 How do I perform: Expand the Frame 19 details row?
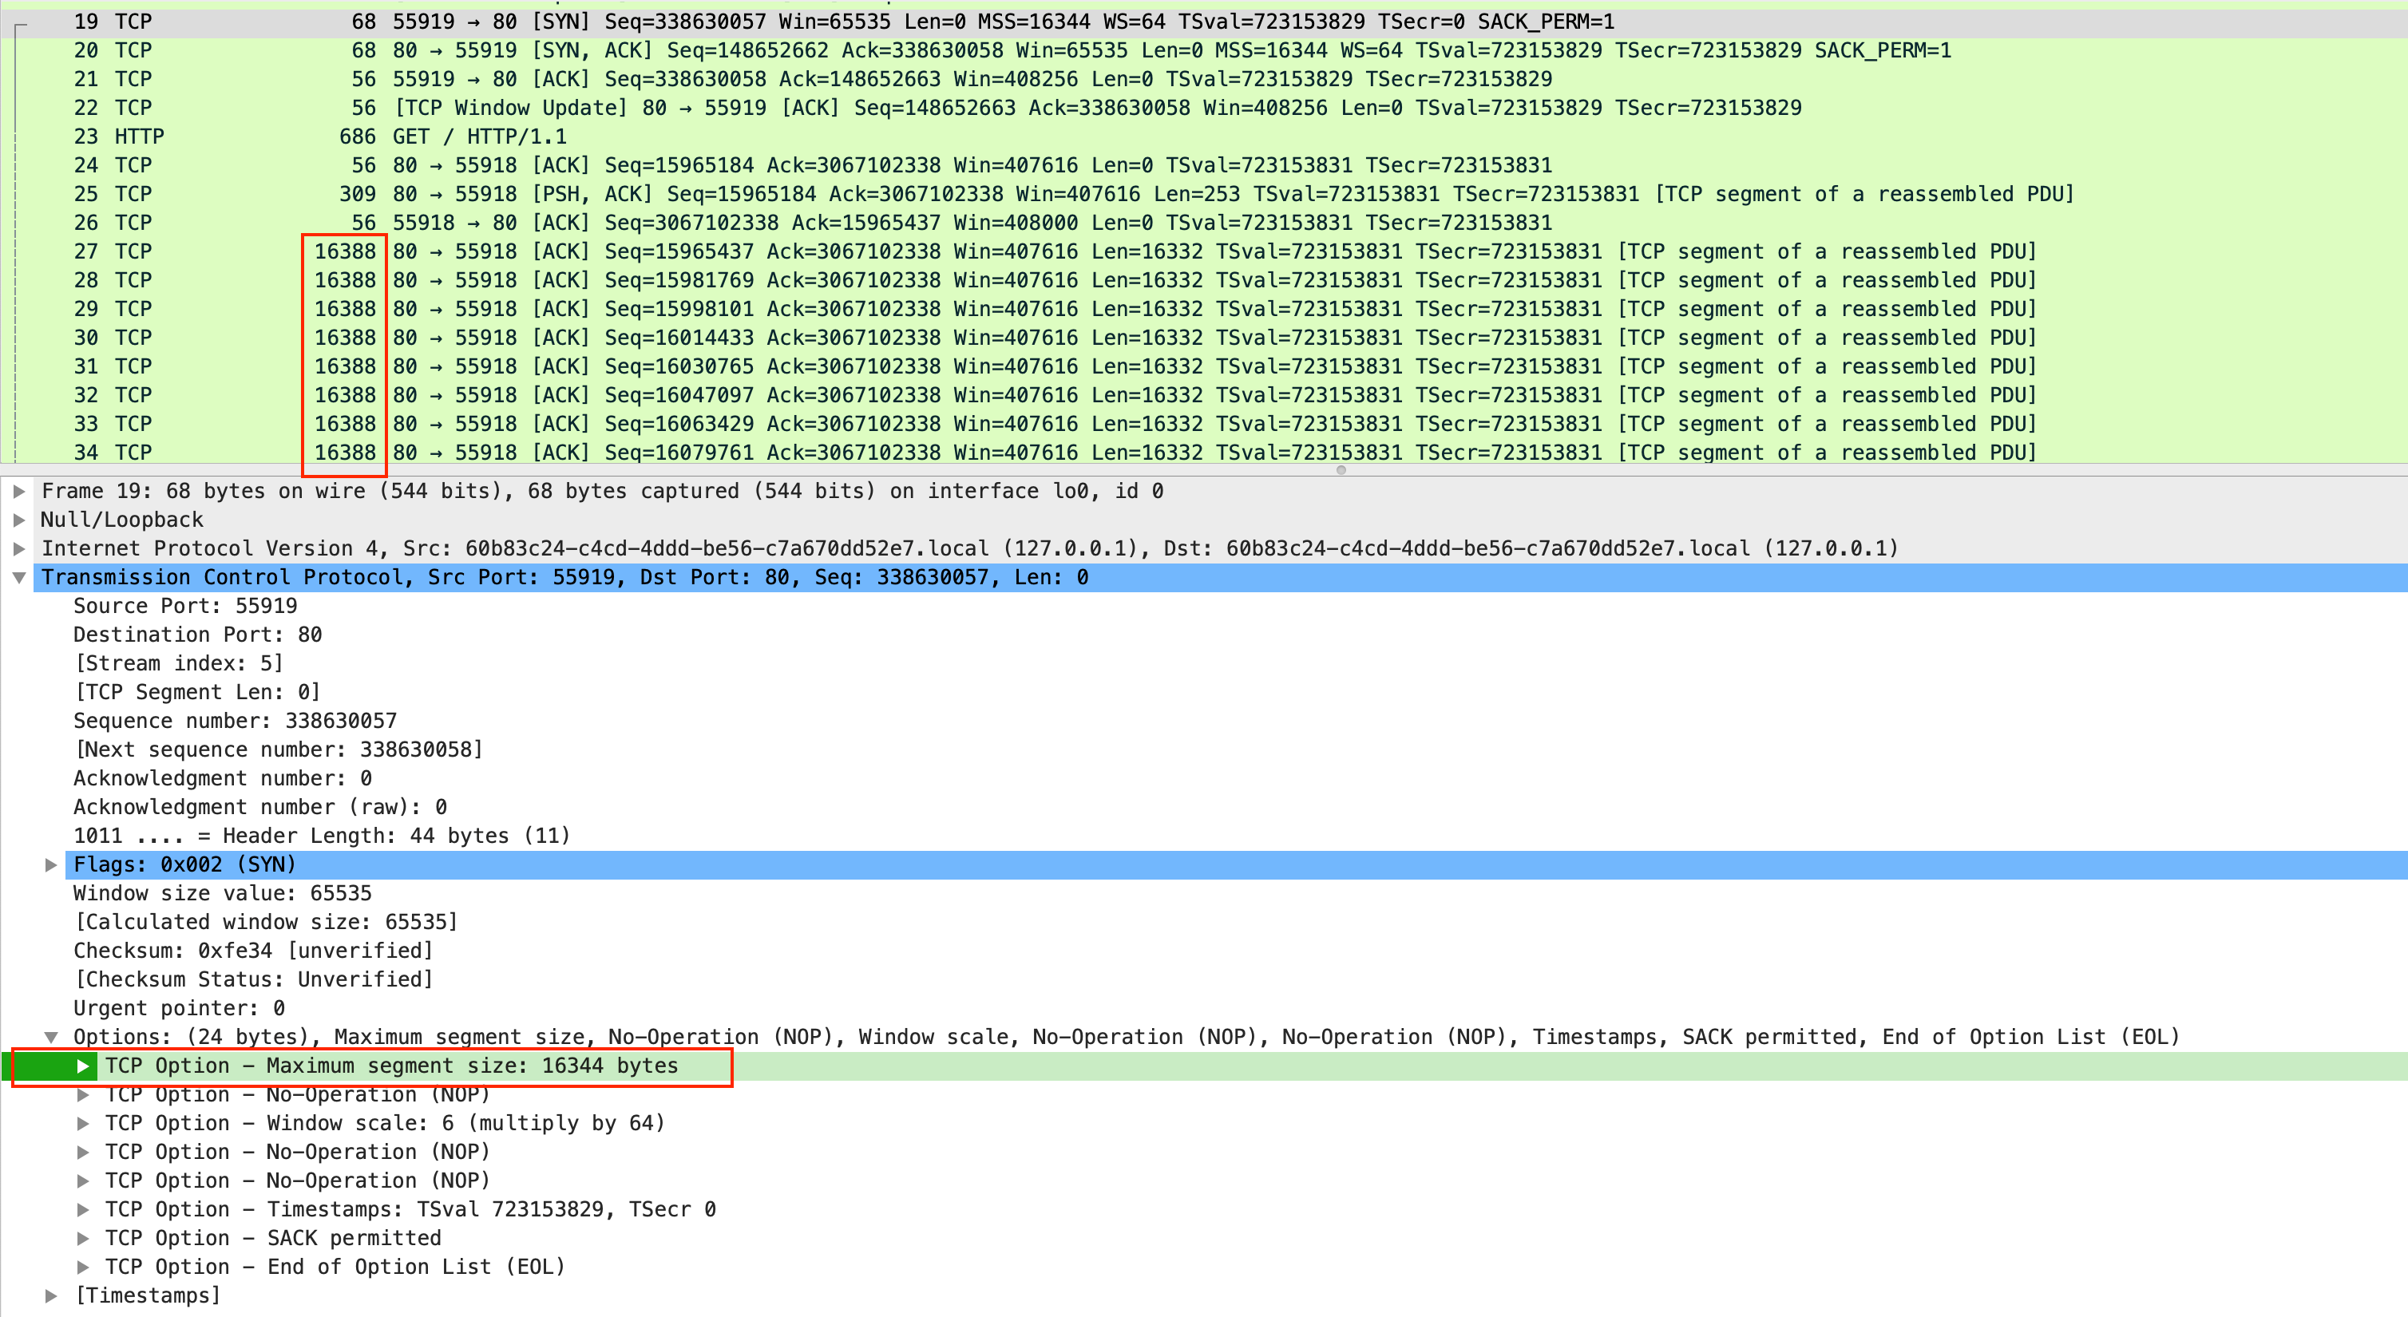pos(18,491)
